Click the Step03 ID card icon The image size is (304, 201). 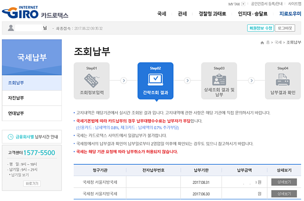pos(219,79)
